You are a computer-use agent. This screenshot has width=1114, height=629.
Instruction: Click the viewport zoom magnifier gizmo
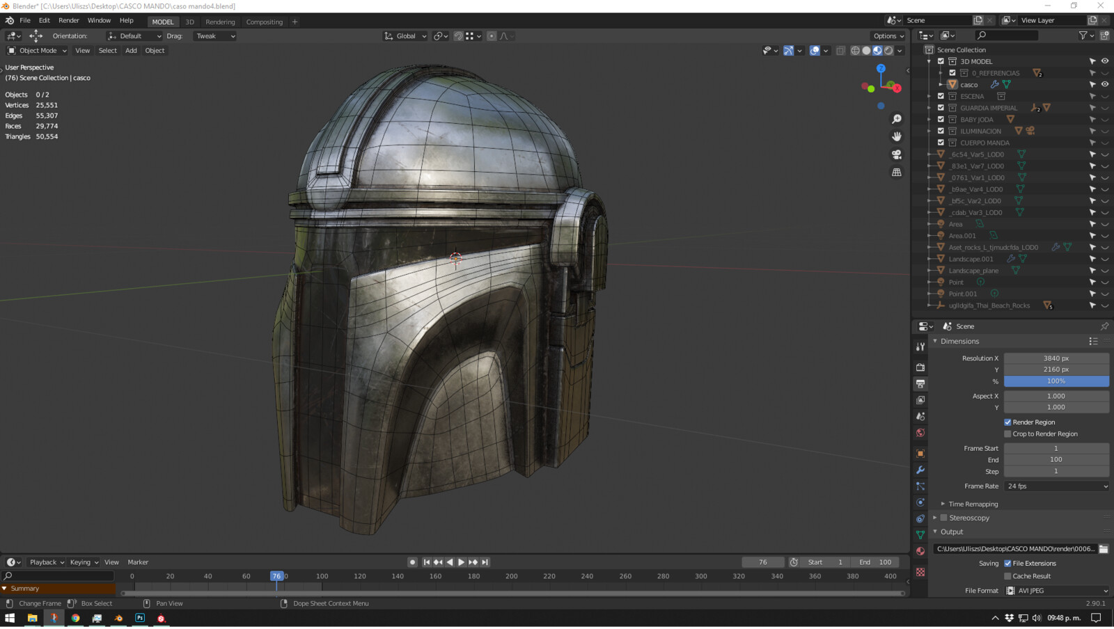tap(897, 120)
